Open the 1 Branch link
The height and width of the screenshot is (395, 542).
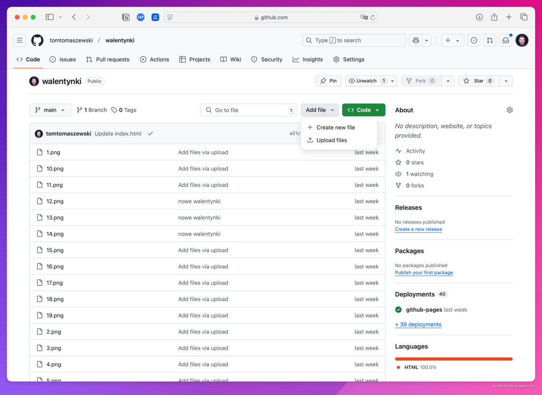[92, 110]
